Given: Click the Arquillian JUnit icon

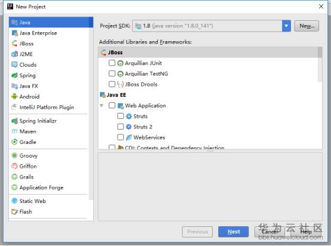Looking at the screenshot, I should [x=120, y=63].
